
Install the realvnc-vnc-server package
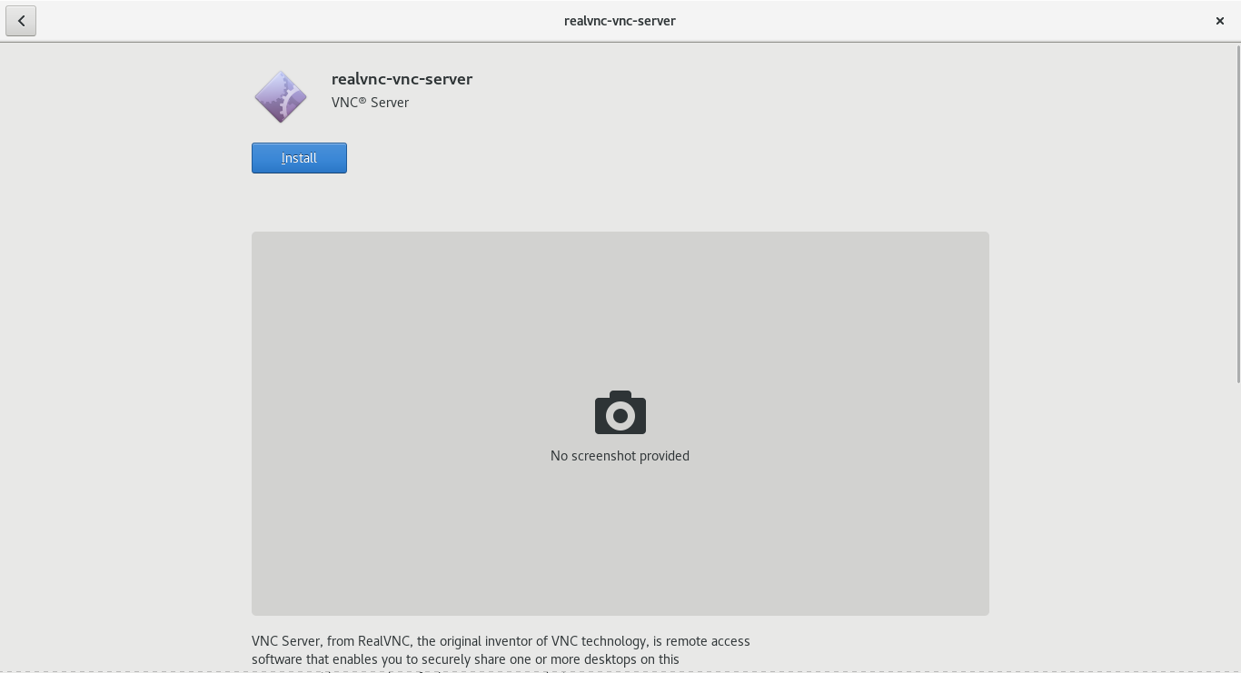(299, 158)
